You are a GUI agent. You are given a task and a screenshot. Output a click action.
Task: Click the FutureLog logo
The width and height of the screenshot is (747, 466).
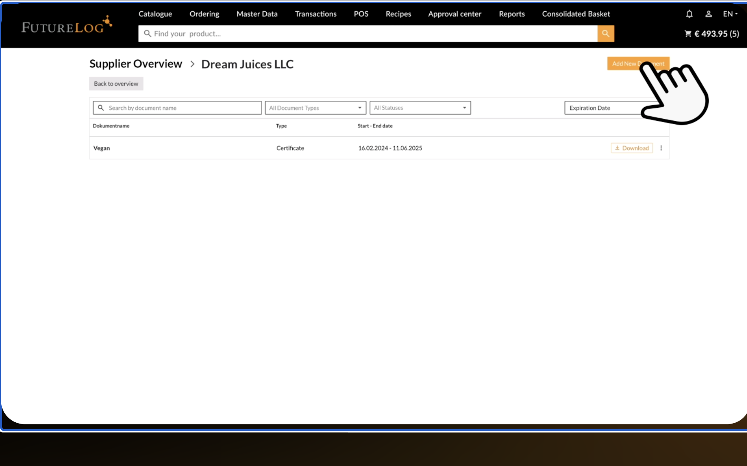67,25
